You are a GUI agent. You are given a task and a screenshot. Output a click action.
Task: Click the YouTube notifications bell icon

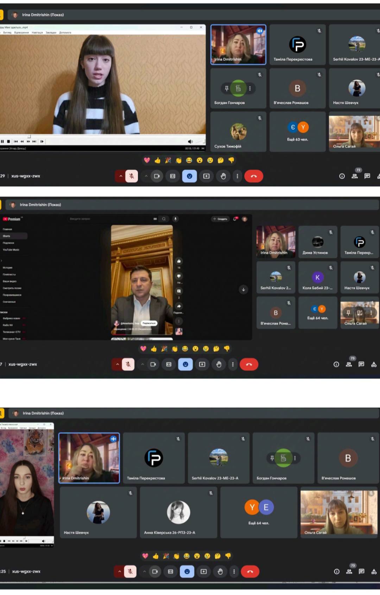coord(235,219)
